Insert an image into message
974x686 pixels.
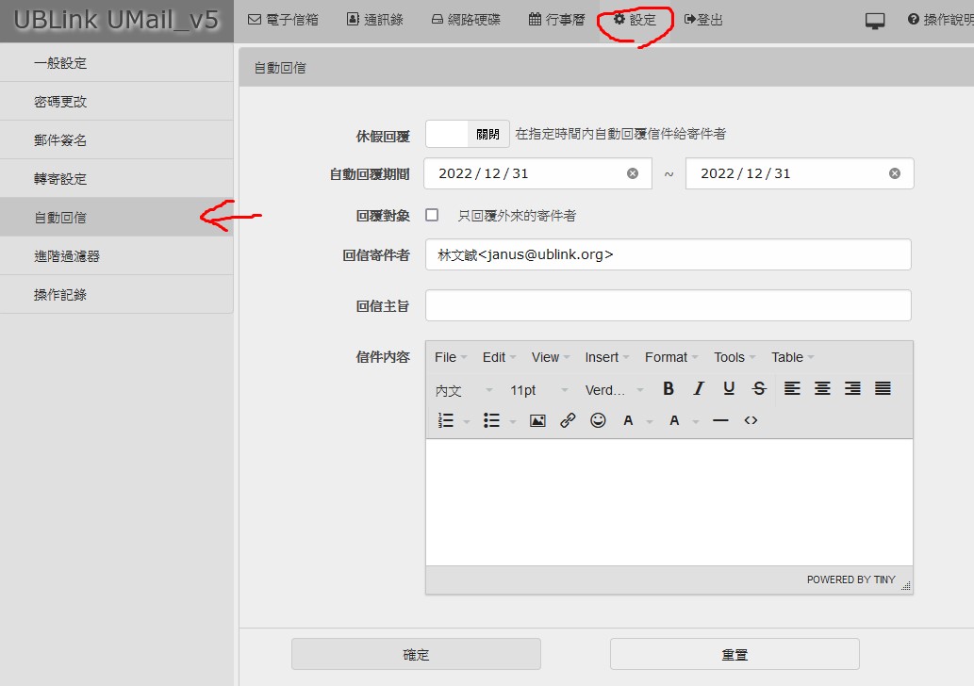tap(537, 421)
